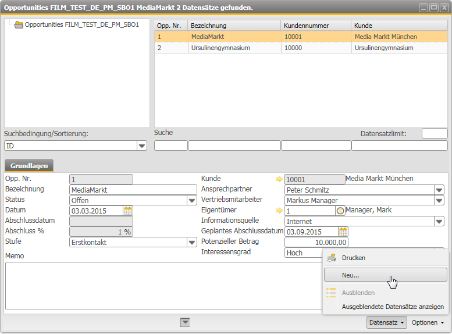
Task: Sort by the Kunde column header
Action: coord(399,26)
